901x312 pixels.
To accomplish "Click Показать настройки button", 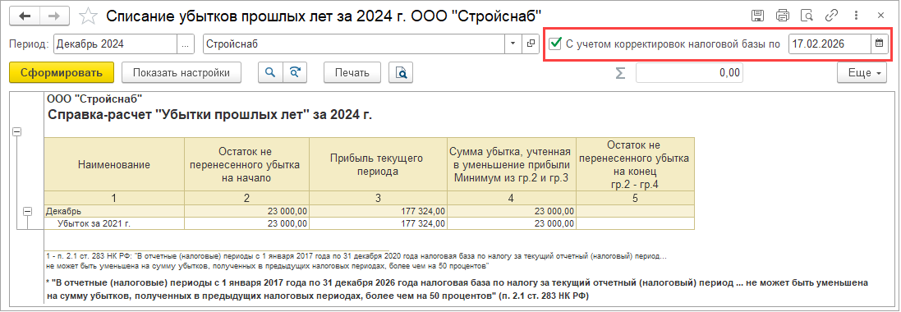I will (182, 73).
